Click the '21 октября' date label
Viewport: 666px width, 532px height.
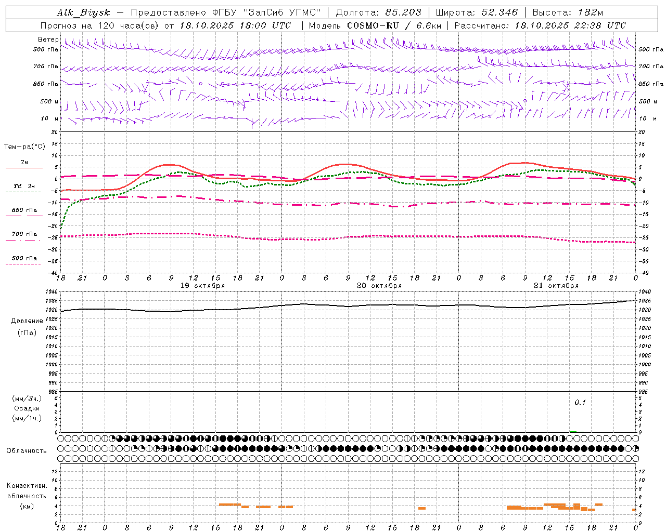[556, 286]
